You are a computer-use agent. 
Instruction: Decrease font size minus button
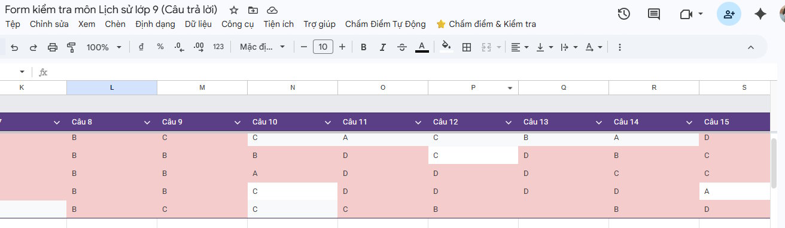click(x=304, y=47)
